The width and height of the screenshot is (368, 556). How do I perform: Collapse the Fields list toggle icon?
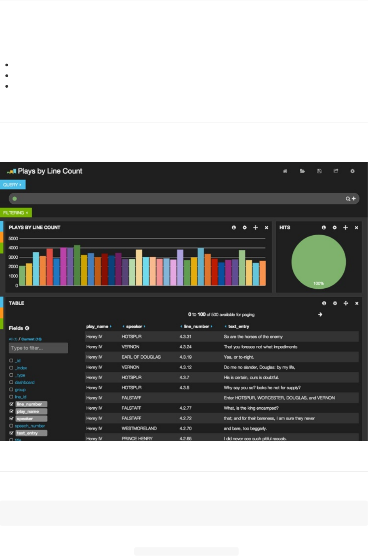(x=27, y=328)
